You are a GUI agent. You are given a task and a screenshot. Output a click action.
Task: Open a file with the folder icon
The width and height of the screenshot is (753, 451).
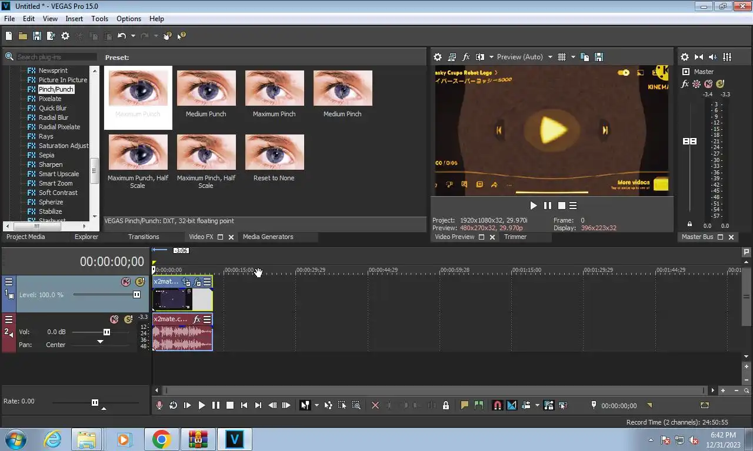[x=22, y=36]
